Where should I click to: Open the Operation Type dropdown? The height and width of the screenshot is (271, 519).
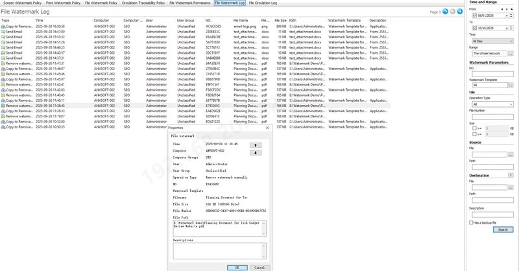[492, 104]
